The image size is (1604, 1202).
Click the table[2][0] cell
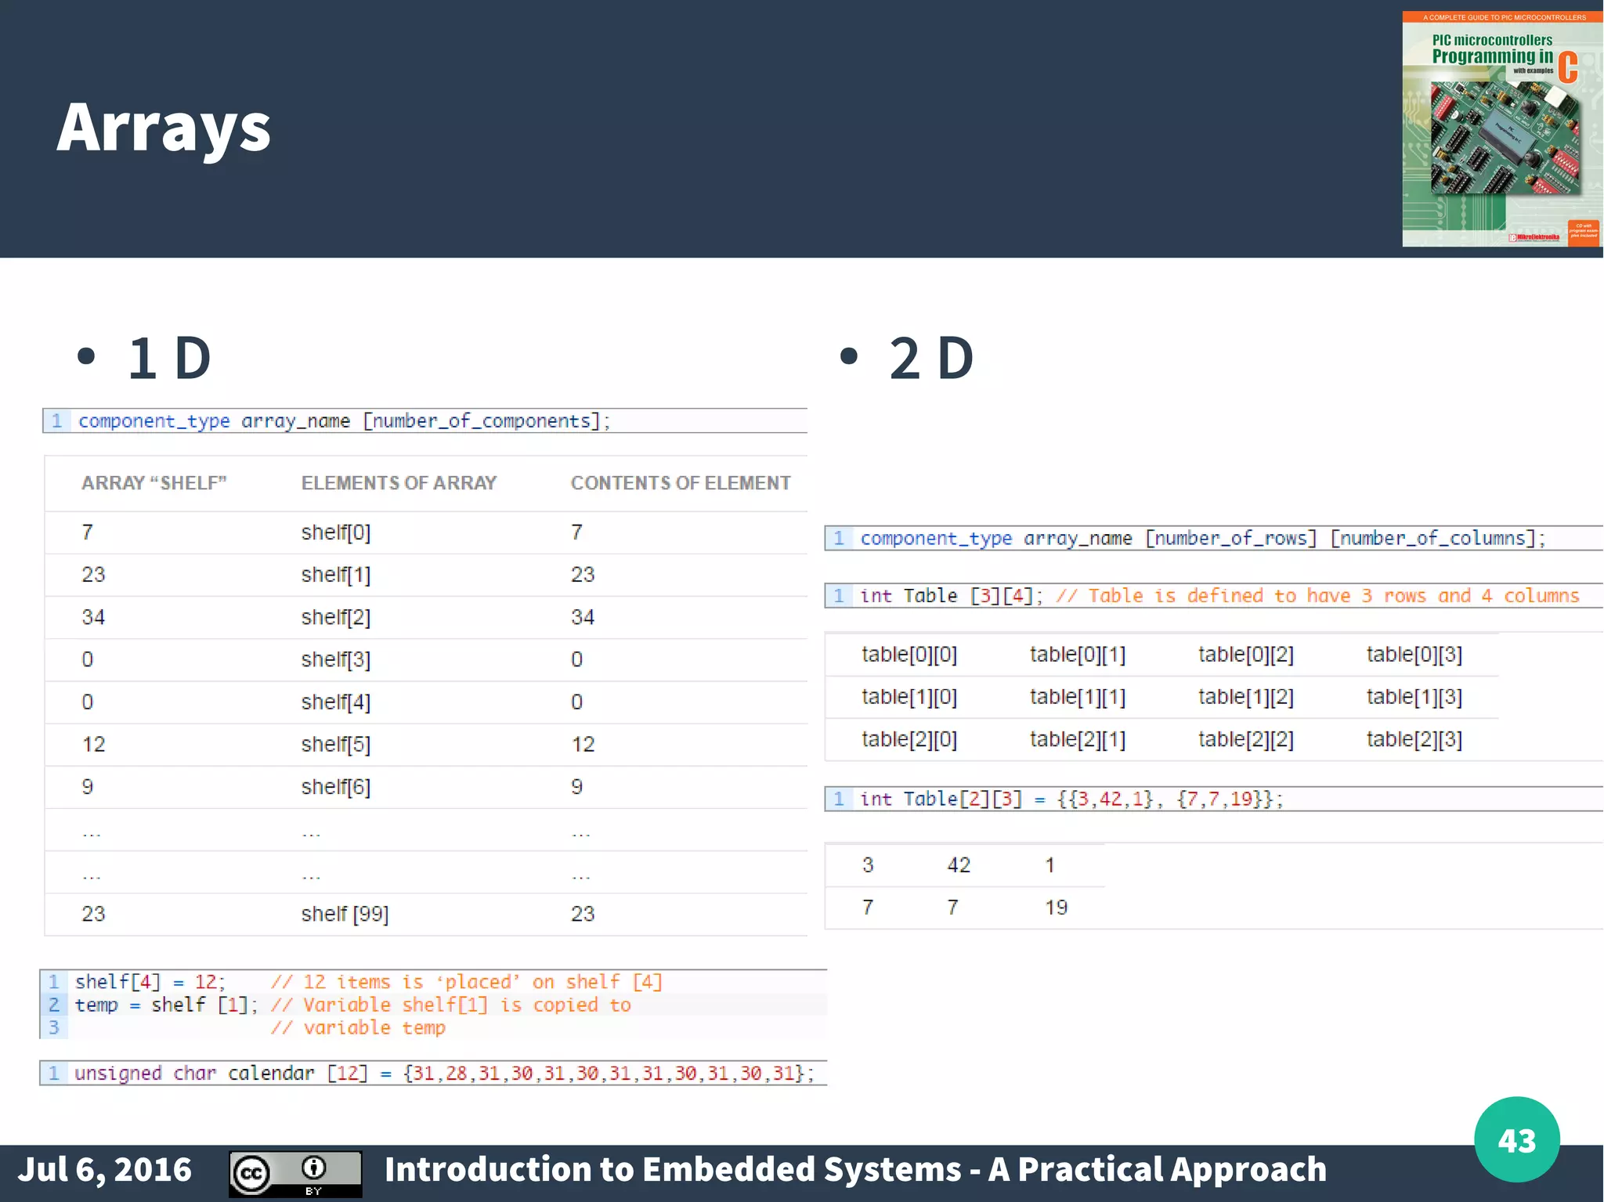tap(909, 739)
